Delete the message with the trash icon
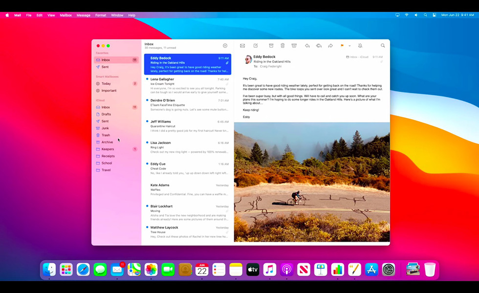This screenshot has height=293, width=479. [x=283, y=45]
